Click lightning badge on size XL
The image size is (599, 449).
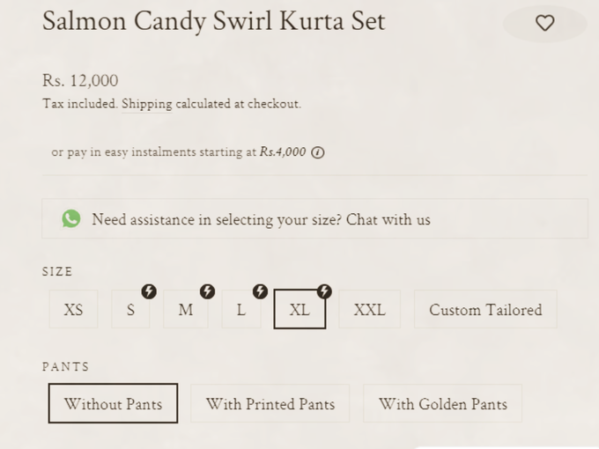pos(324,291)
